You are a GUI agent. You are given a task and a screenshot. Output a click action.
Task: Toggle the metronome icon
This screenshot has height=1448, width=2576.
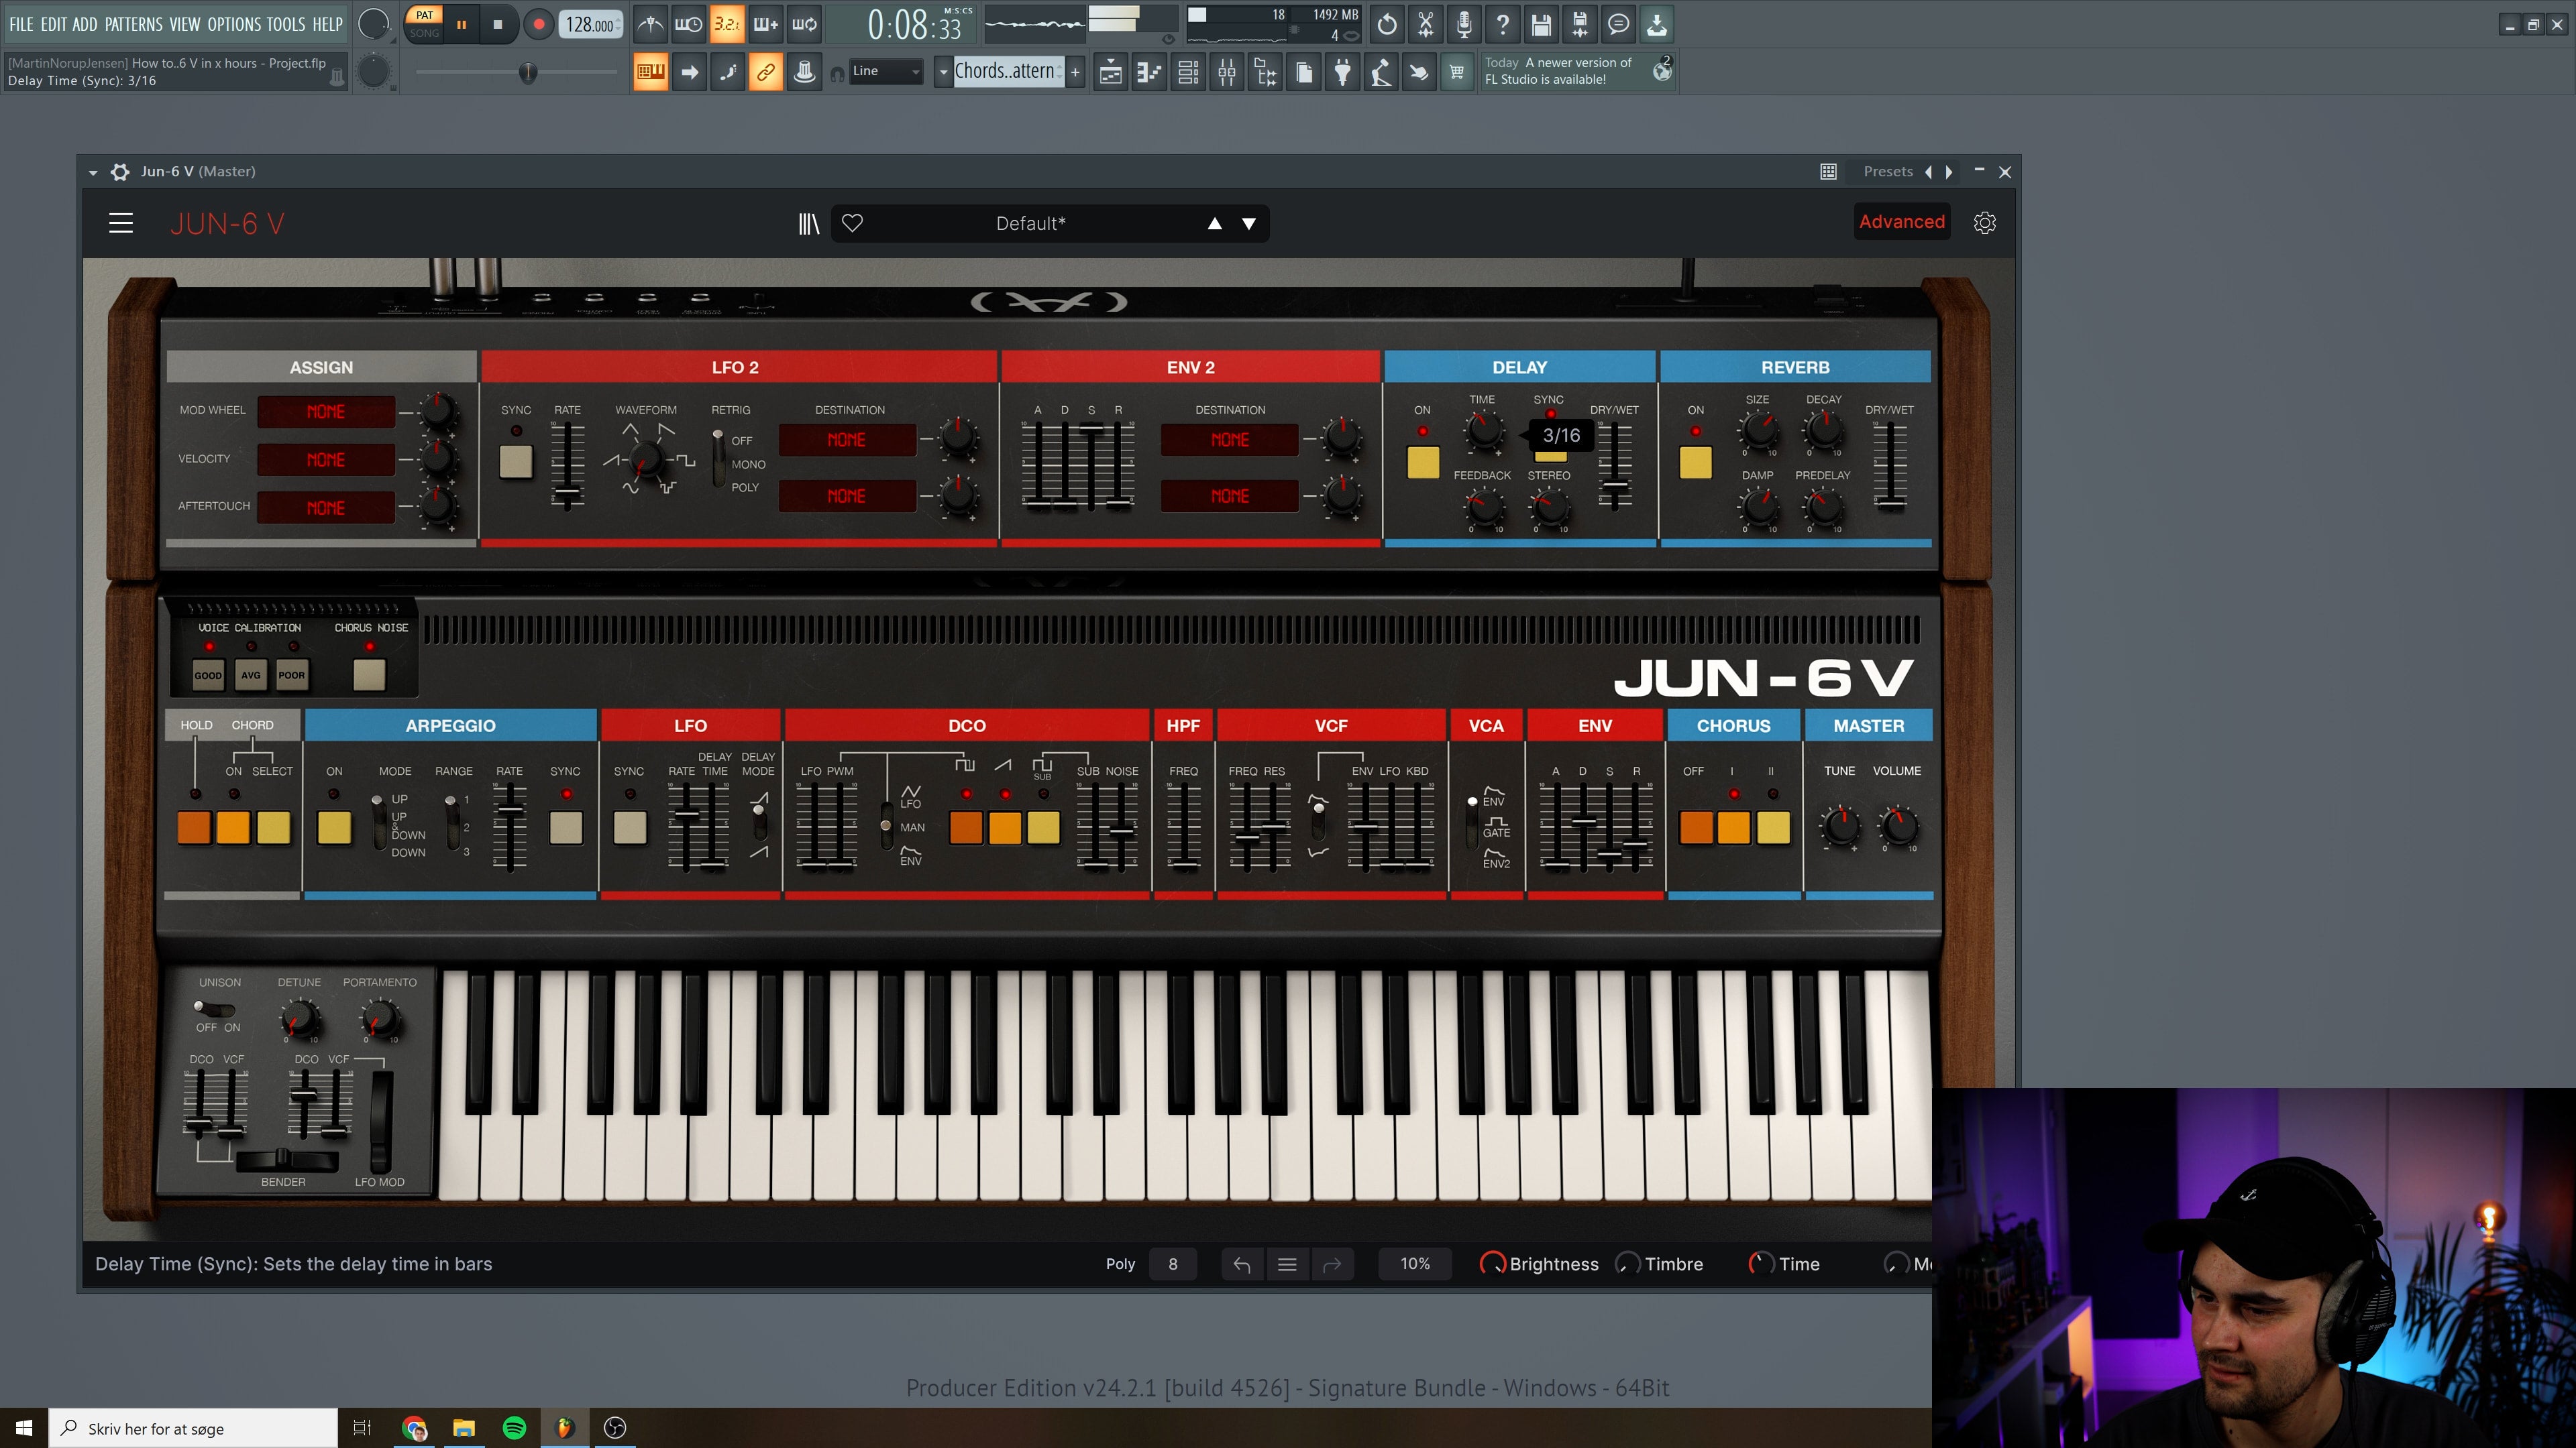650,25
